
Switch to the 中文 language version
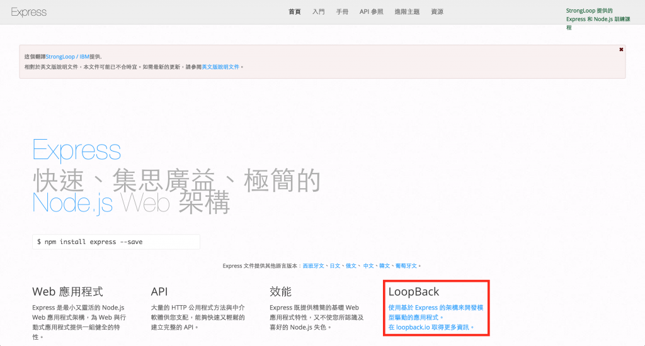point(368,266)
